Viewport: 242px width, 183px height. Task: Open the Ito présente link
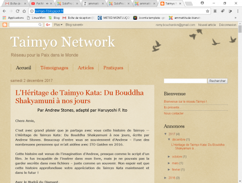point(172,107)
